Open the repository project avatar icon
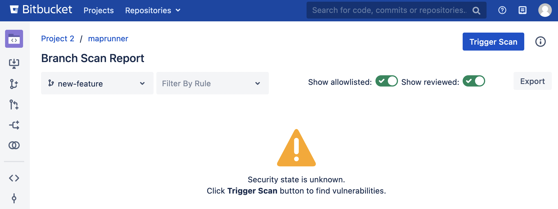The image size is (558, 209). (14, 39)
